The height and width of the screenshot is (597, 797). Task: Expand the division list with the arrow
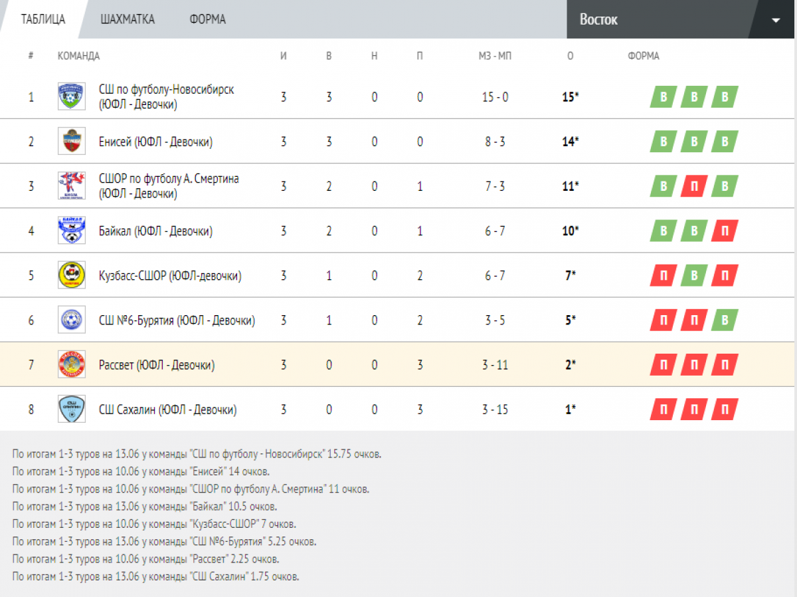pyautogui.click(x=776, y=20)
